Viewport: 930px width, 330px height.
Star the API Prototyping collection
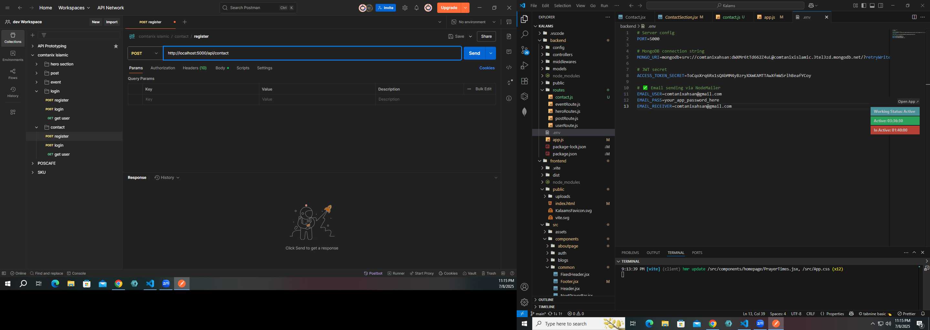click(x=116, y=46)
